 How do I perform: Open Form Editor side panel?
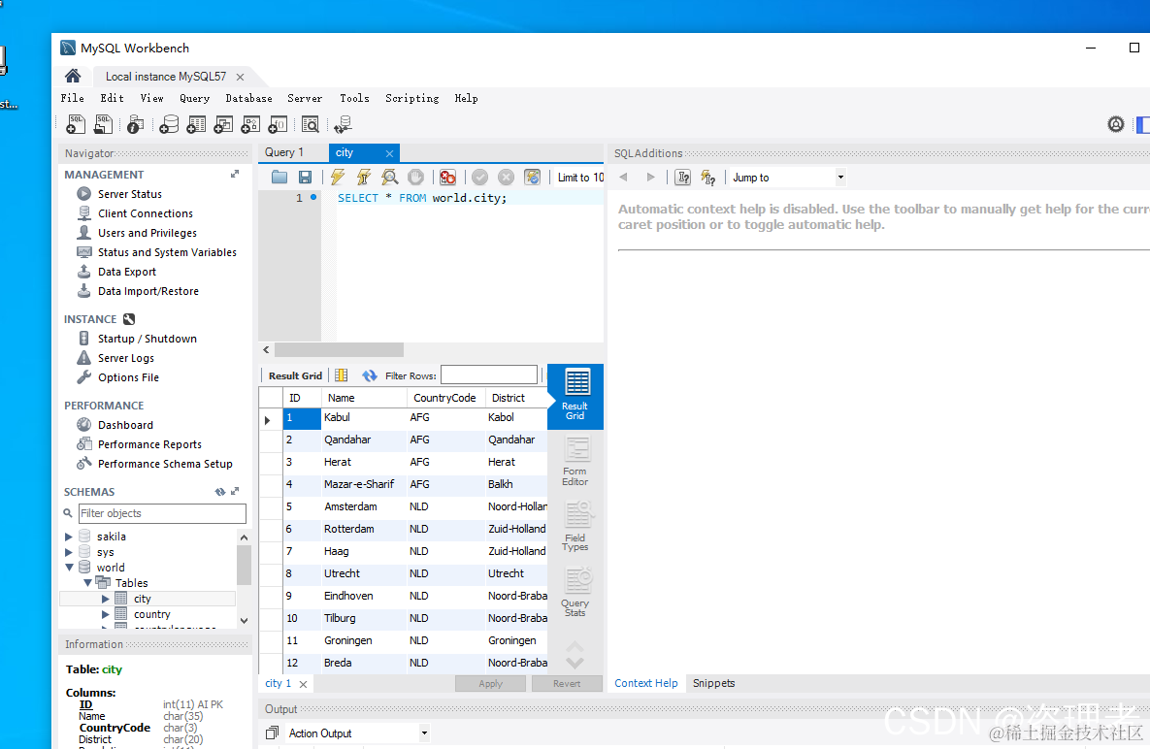[x=575, y=461]
